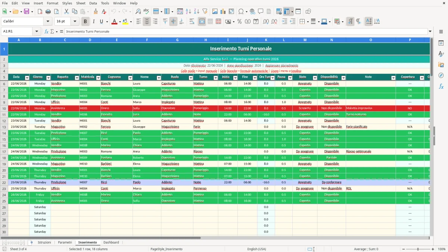Toggle Wrap Text option
The image size is (448, 252).
click(x=192, y=22)
